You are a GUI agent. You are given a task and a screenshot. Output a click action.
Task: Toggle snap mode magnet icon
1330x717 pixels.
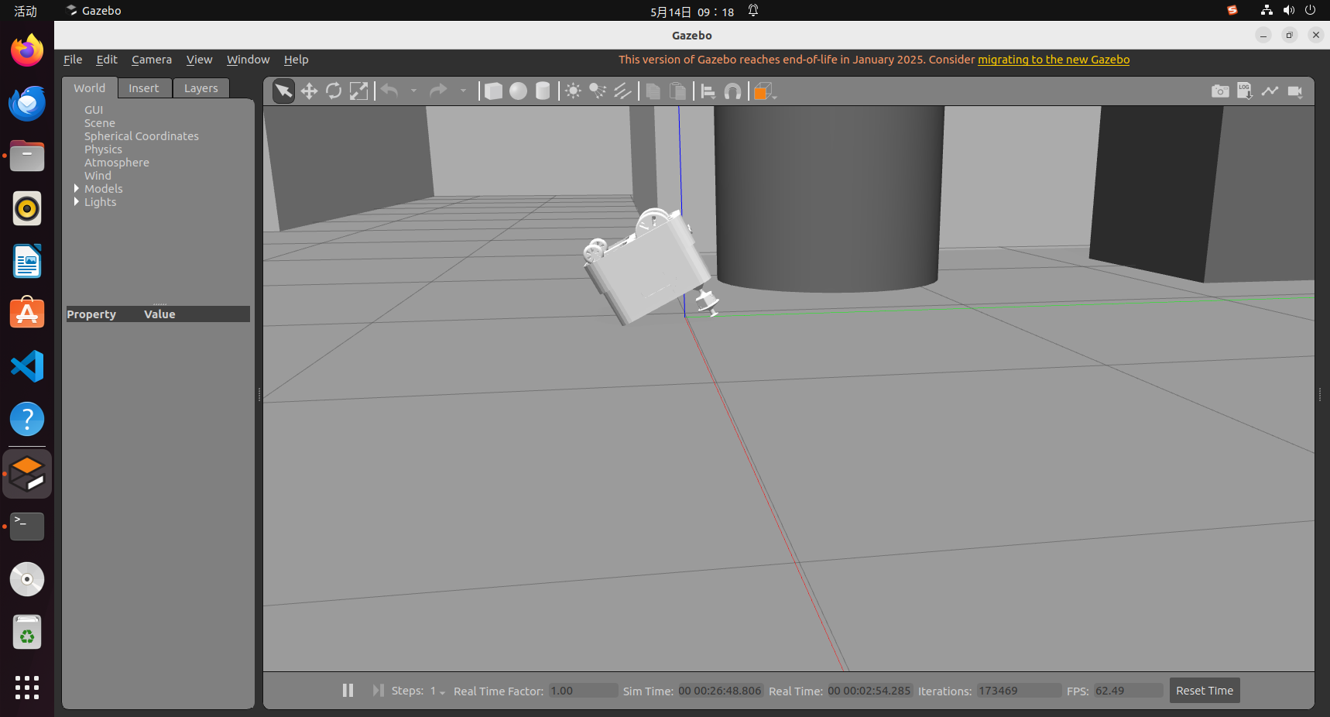click(732, 91)
